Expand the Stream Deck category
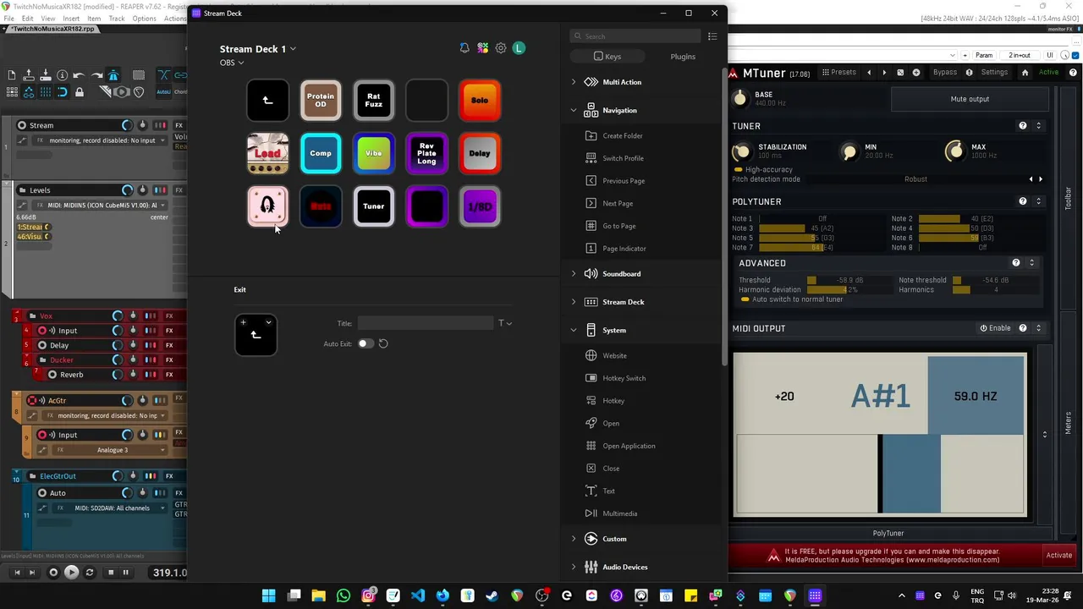Viewport: 1083px width, 609px height. click(574, 302)
